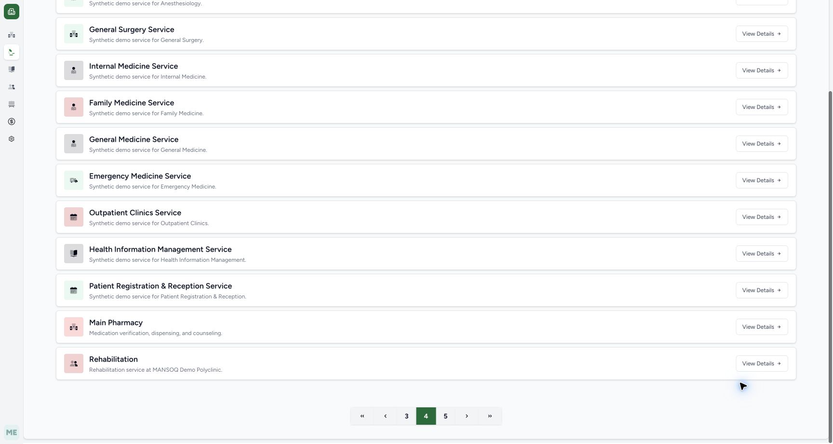Go to previous page
Image resolution: width=833 pixels, height=444 pixels.
click(x=385, y=416)
